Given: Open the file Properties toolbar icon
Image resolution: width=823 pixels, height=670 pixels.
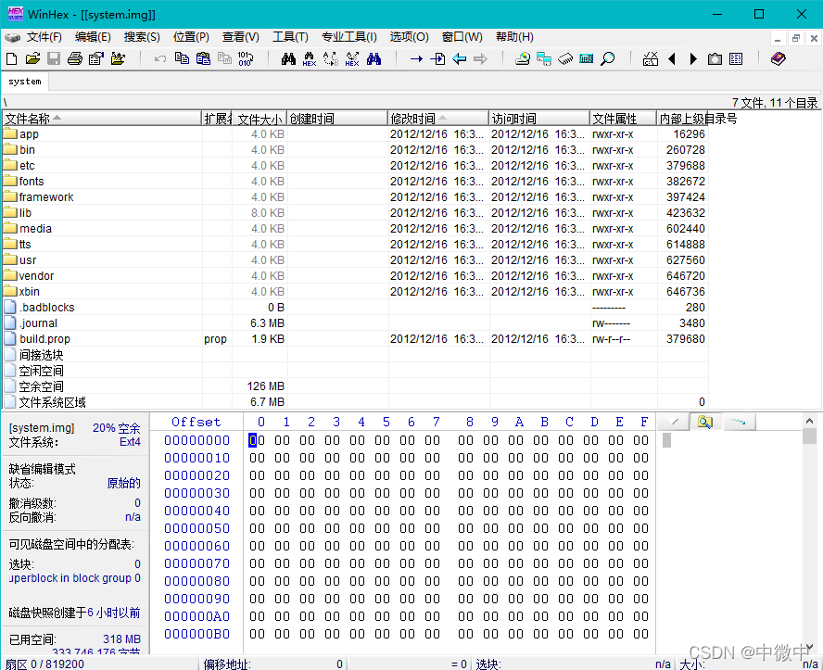Looking at the screenshot, I should click(96, 58).
